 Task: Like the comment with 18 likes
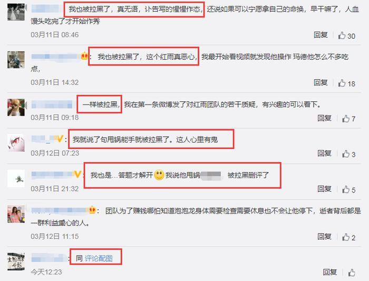tap(342, 83)
